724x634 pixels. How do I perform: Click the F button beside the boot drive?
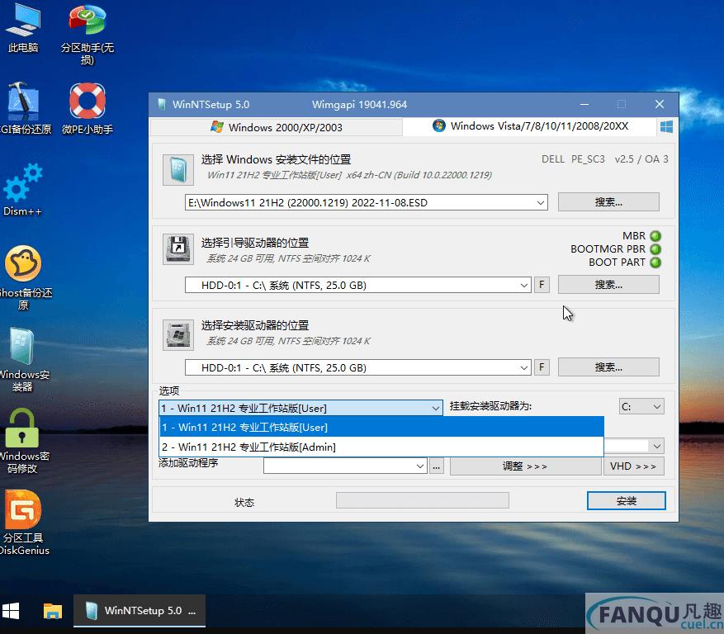[x=542, y=285]
